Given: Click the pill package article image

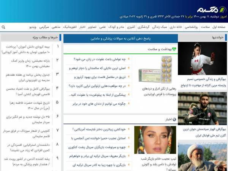Looking at the screenshot, I should tap(155, 70).
